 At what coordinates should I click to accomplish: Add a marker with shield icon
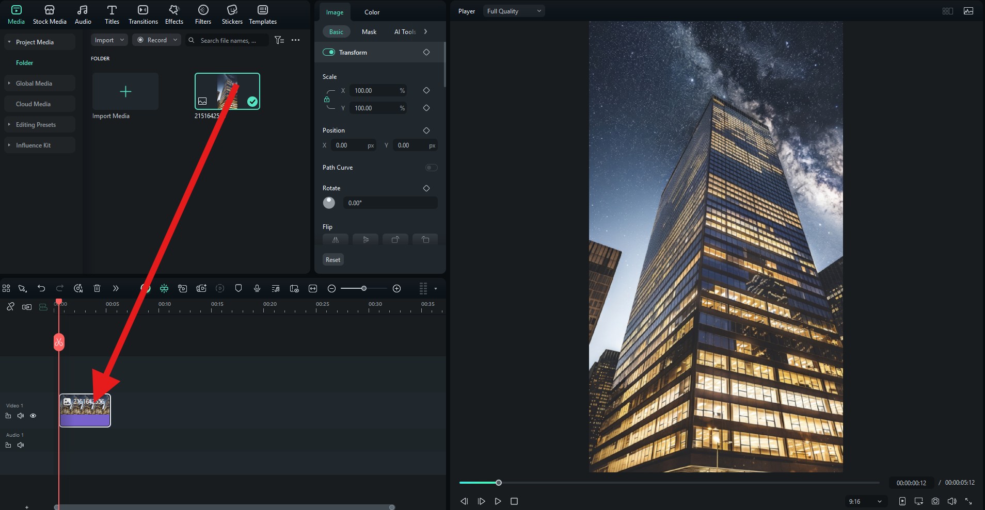click(239, 288)
